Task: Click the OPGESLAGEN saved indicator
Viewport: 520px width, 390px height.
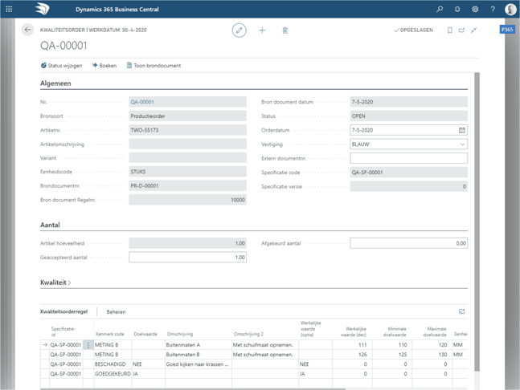Action: click(414, 30)
